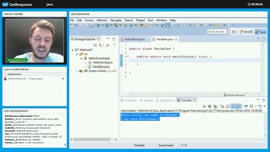Open the Run menu
The image size is (270, 152).
coord(150,20)
